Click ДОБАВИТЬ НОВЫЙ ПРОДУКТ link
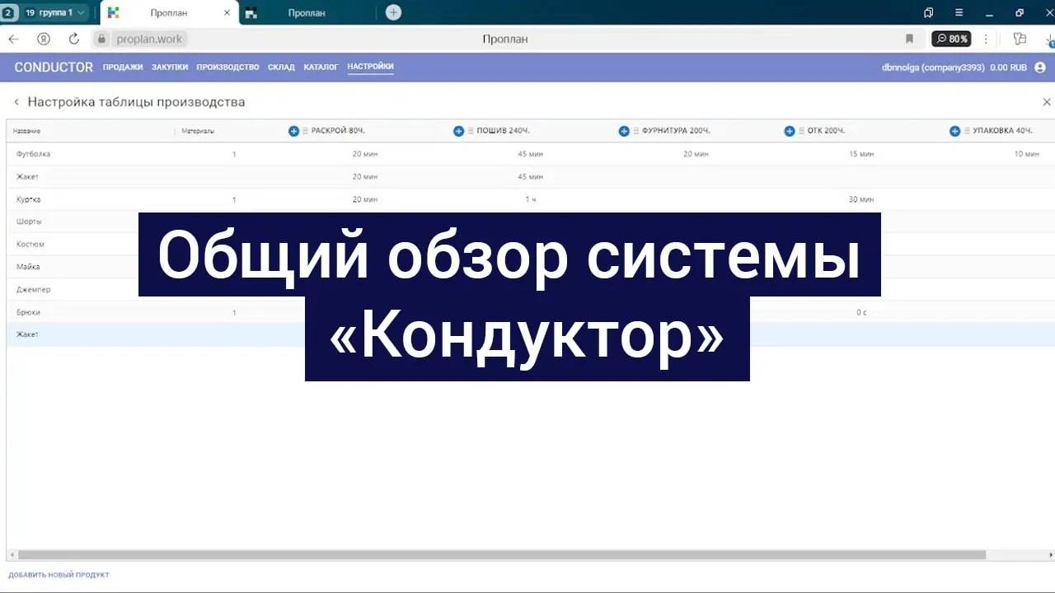The width and height of the screenshot is (1055, 593). [x=59, y=575]
